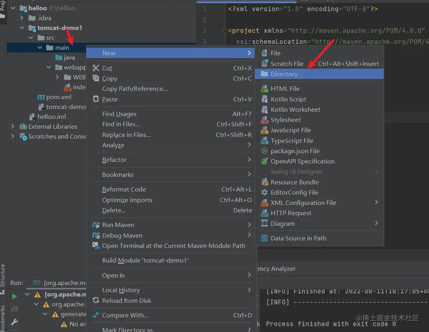Expand Scratches and Consoles node
Viewport: 429px width, 332px height.
pos(13,136)
